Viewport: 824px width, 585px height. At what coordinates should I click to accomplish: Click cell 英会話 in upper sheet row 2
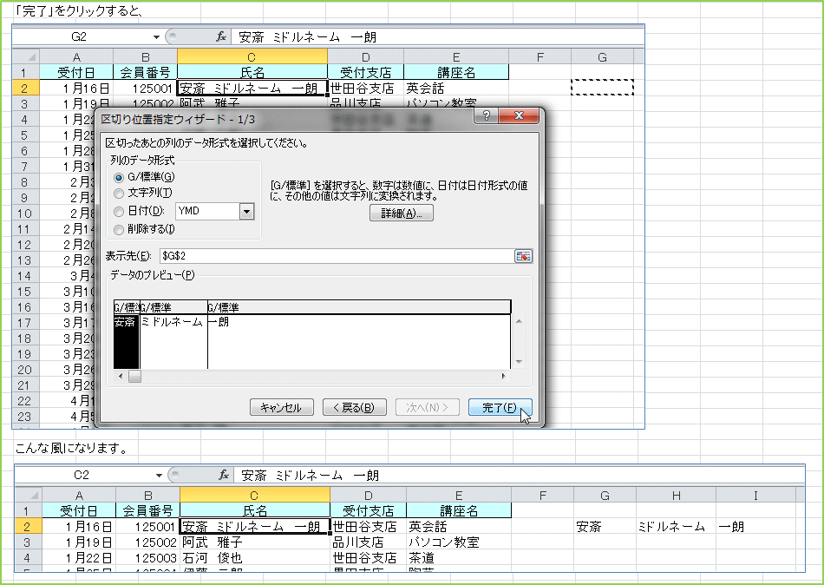456,88
